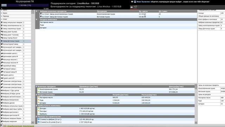The image size is (225, 127).
Task: Click the icon beside Завод торпед Молот
Action: (2, 38)
